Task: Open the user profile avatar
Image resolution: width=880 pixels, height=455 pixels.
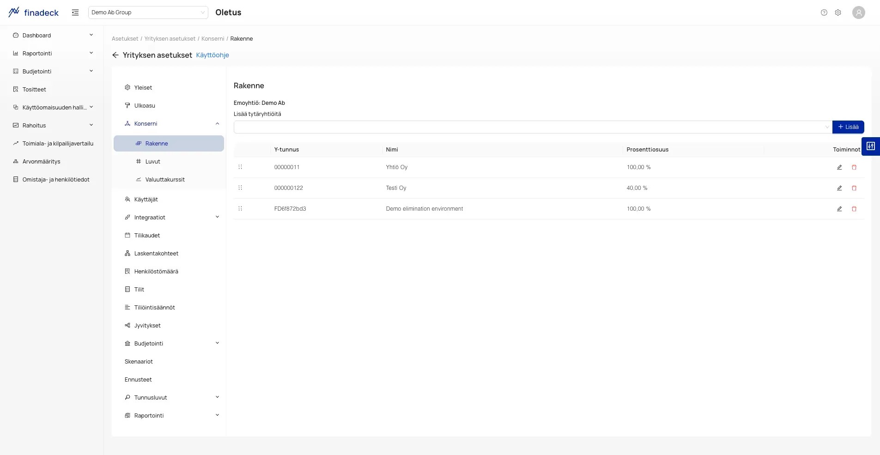Action: [x=859, y=12]
